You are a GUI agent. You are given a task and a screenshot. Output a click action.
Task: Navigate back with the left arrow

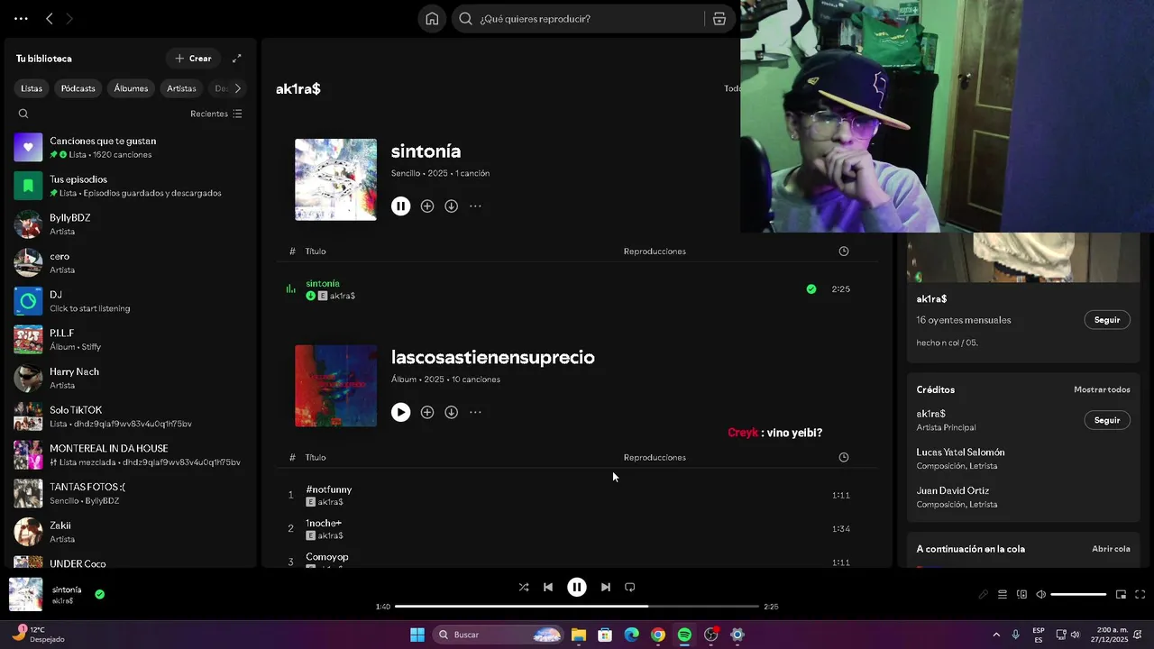pyautogui.click(x=50, y=19)
